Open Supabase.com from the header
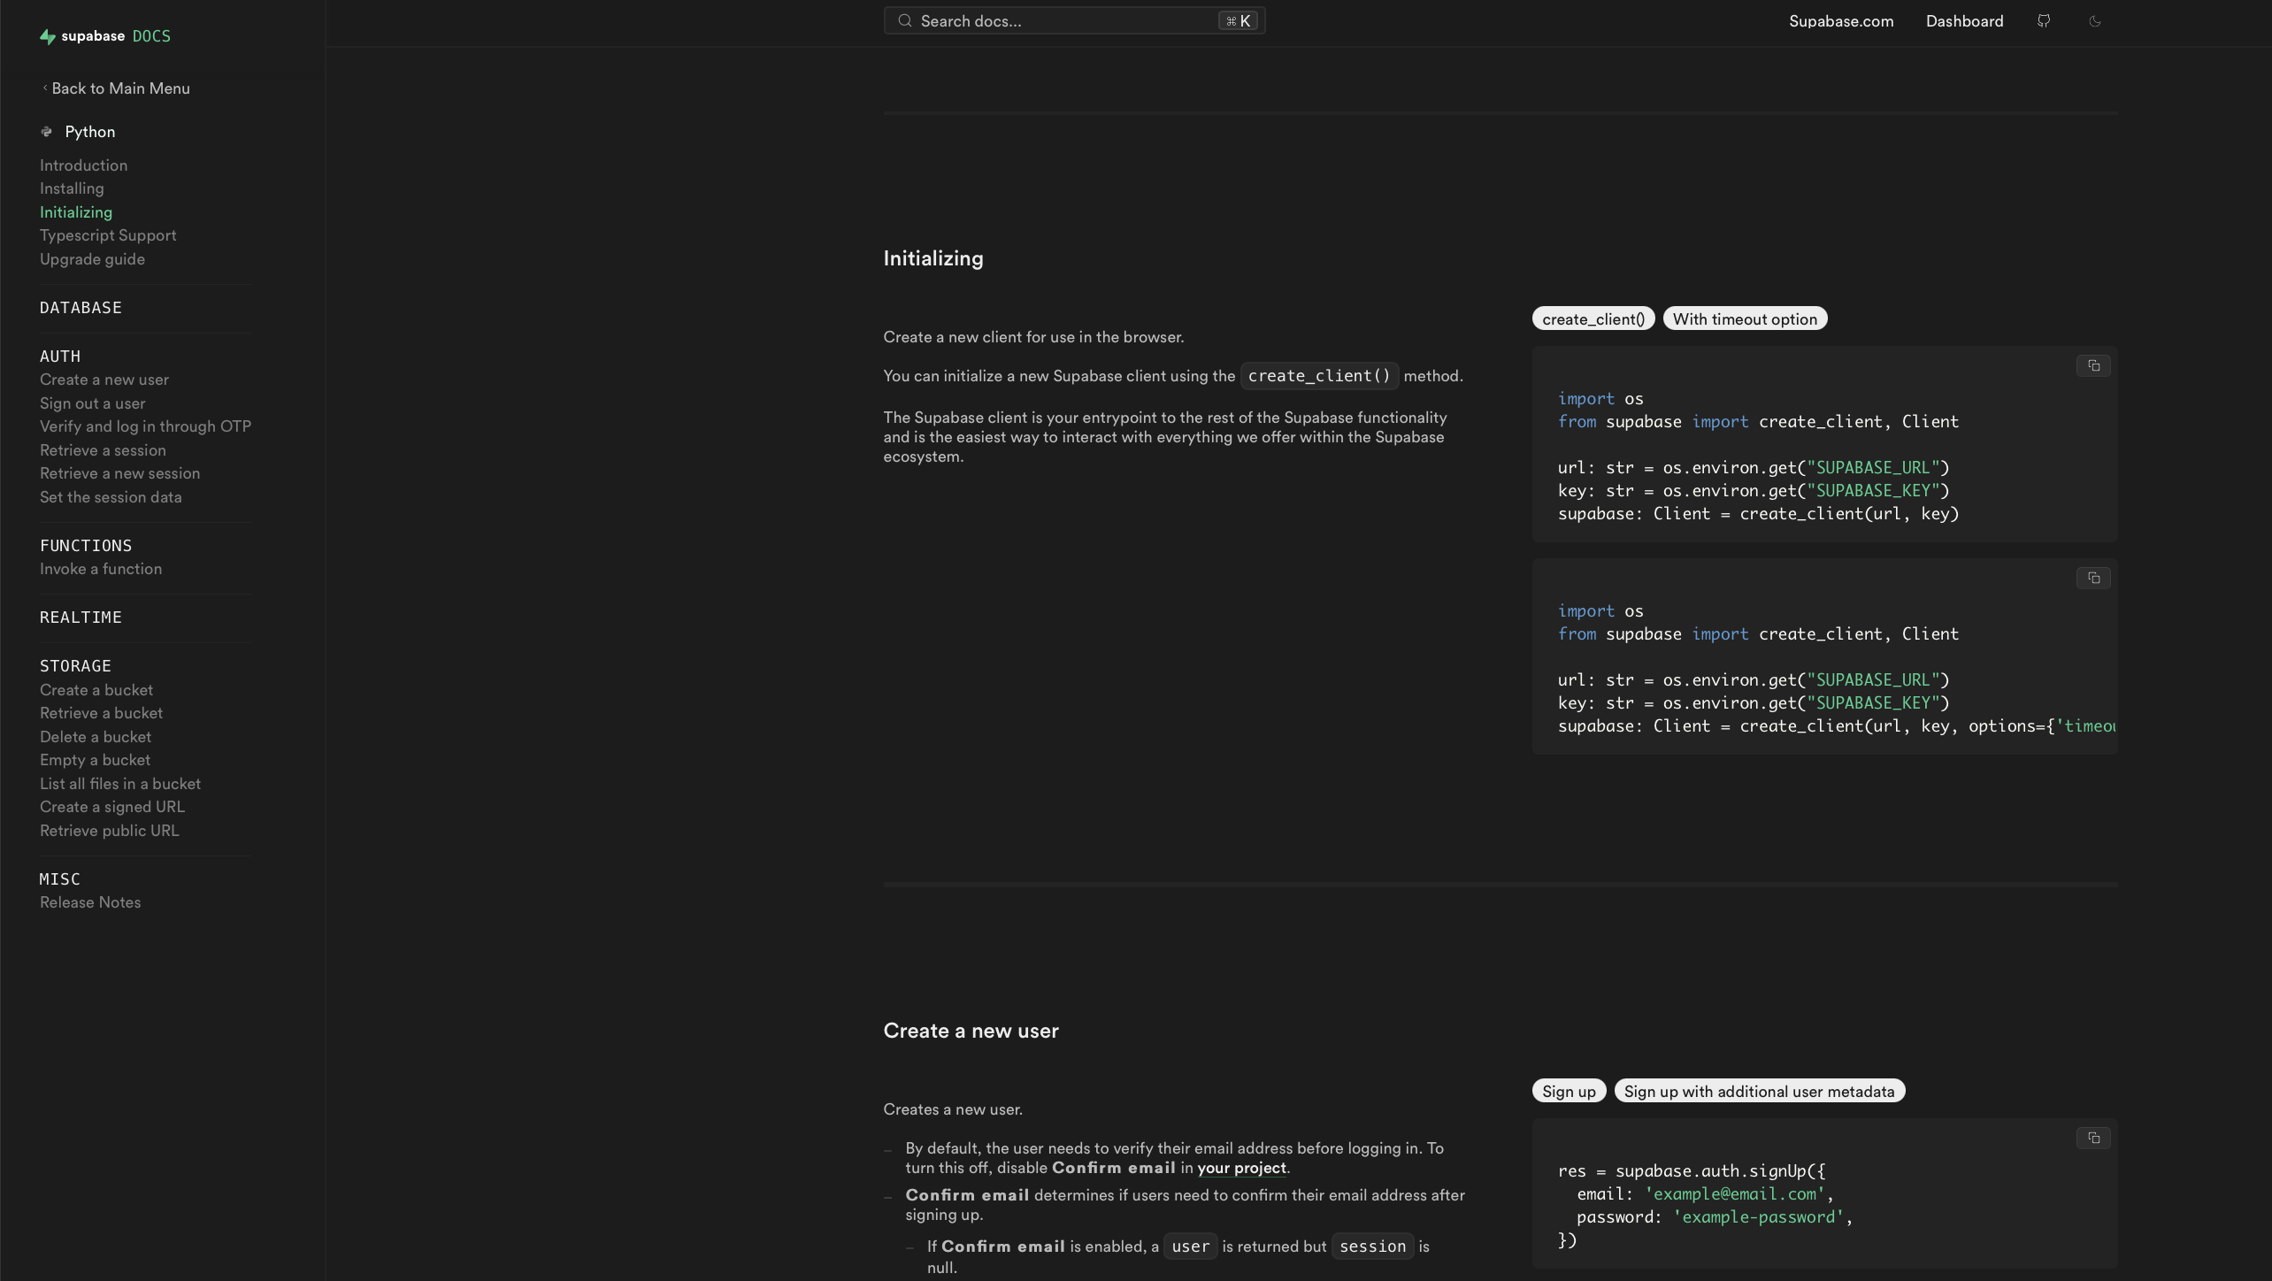2272x1281 pixels. [x=1841, y=21]
